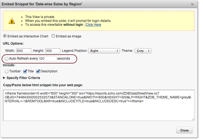Select Embed as Image option
Screen dimensions: 203x140
pyautogui.click(x=53, y=36)
